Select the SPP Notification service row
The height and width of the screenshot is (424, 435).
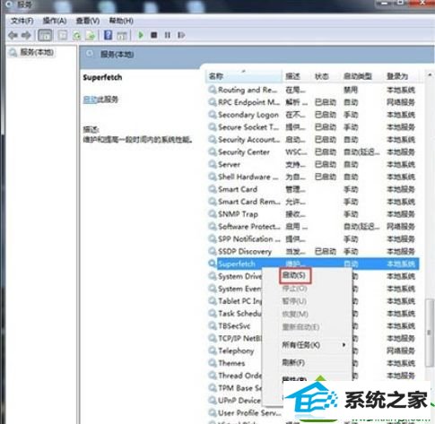313,239
